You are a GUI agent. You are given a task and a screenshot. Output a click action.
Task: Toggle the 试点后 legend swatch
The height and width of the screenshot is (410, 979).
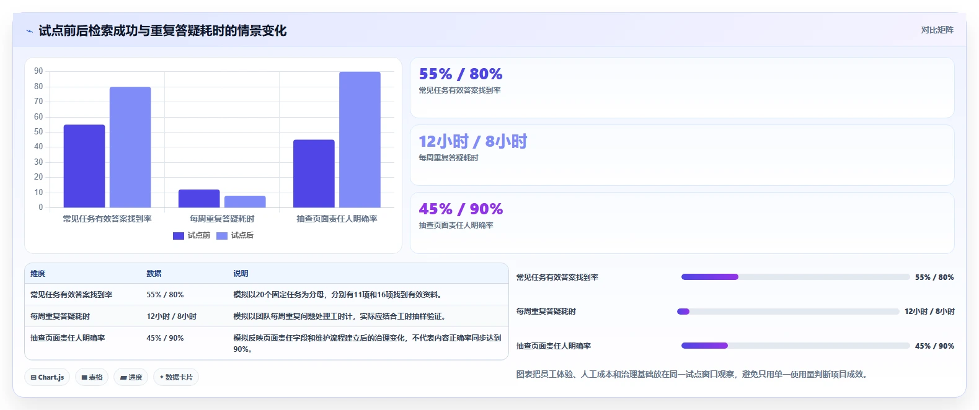click(x=222, y=235)
